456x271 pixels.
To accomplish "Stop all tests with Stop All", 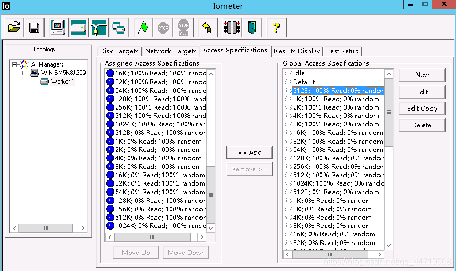I will [x=183, y=28].
